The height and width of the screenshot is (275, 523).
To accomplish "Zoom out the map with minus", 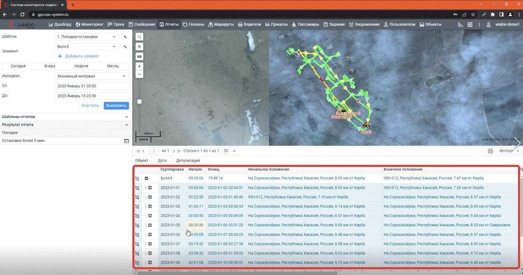I will (140, 74).
